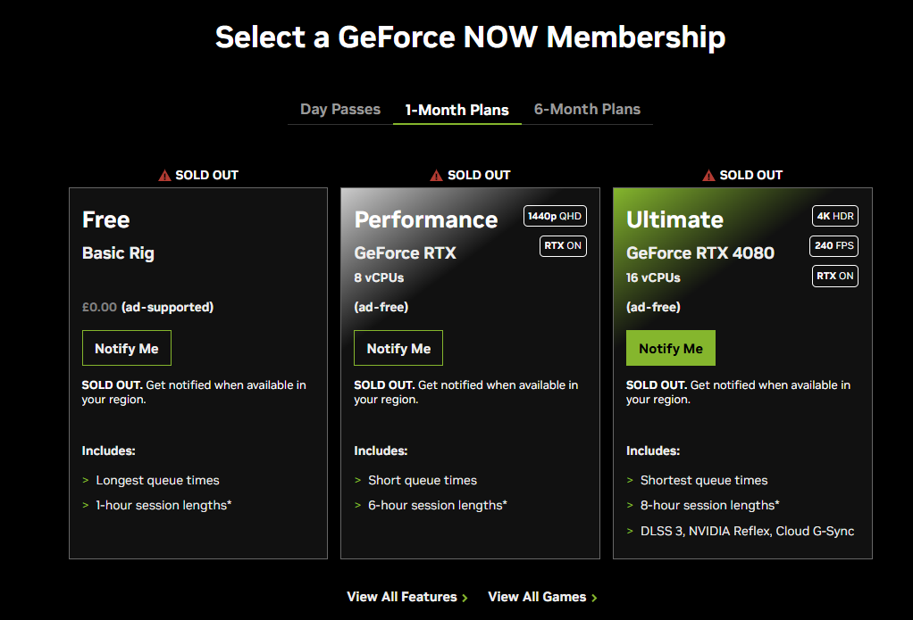
Task: Click the RTX ON badge in Ultimate card
Action: (835, 276)
